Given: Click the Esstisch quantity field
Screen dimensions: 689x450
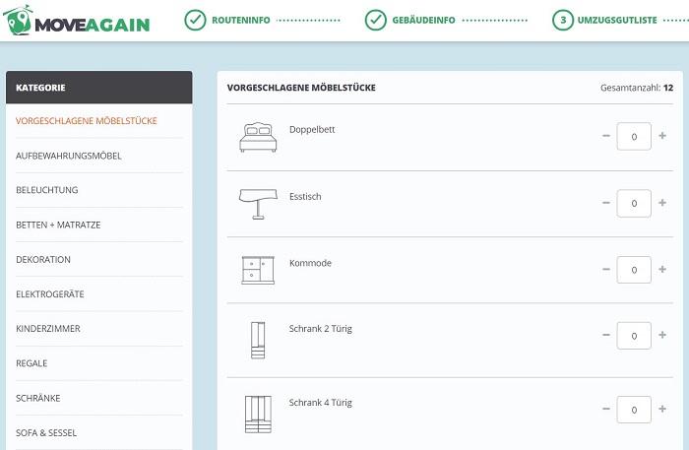Looking at the screenshot, I should [x=634, y=203].
